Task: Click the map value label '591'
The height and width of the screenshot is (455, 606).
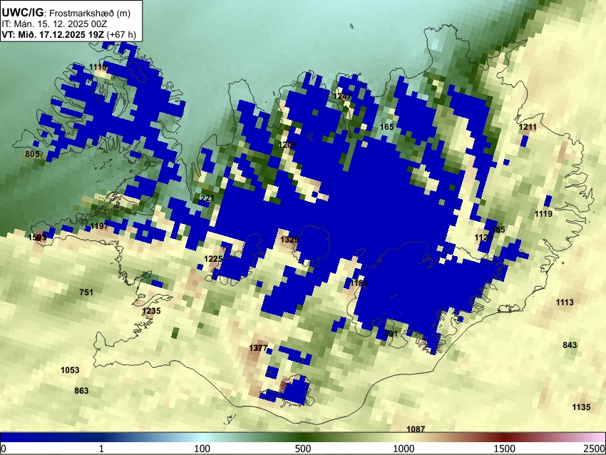Action: tap(391, 333)
